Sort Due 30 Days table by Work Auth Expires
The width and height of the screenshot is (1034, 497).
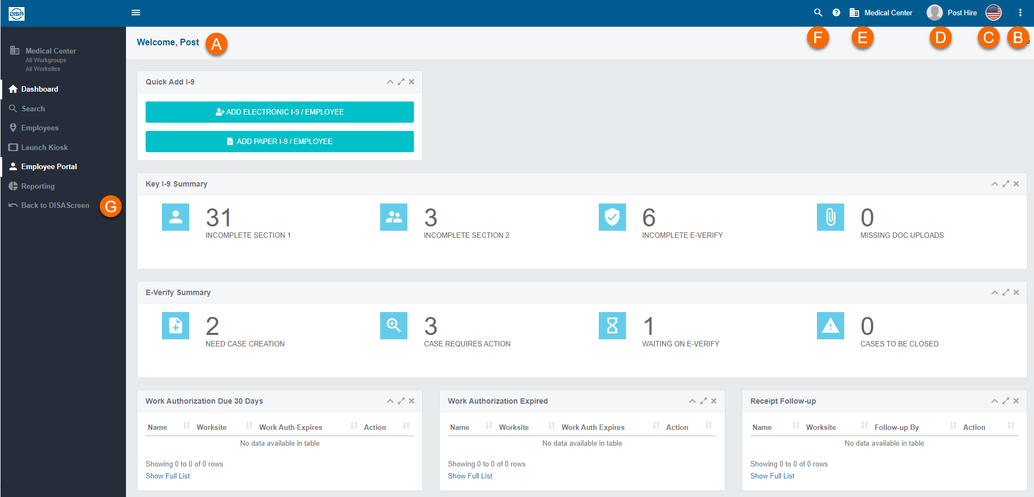click(308, 427)
